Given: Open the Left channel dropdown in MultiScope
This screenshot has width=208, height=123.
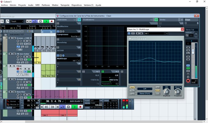Looking at the screenshot, I should [x=145, y=89].
